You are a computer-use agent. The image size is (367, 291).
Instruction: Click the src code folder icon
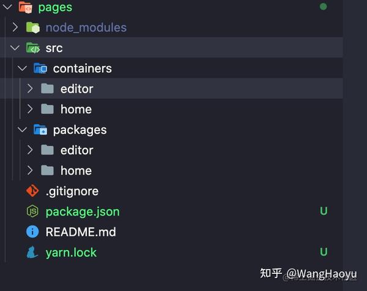[33, 48]
